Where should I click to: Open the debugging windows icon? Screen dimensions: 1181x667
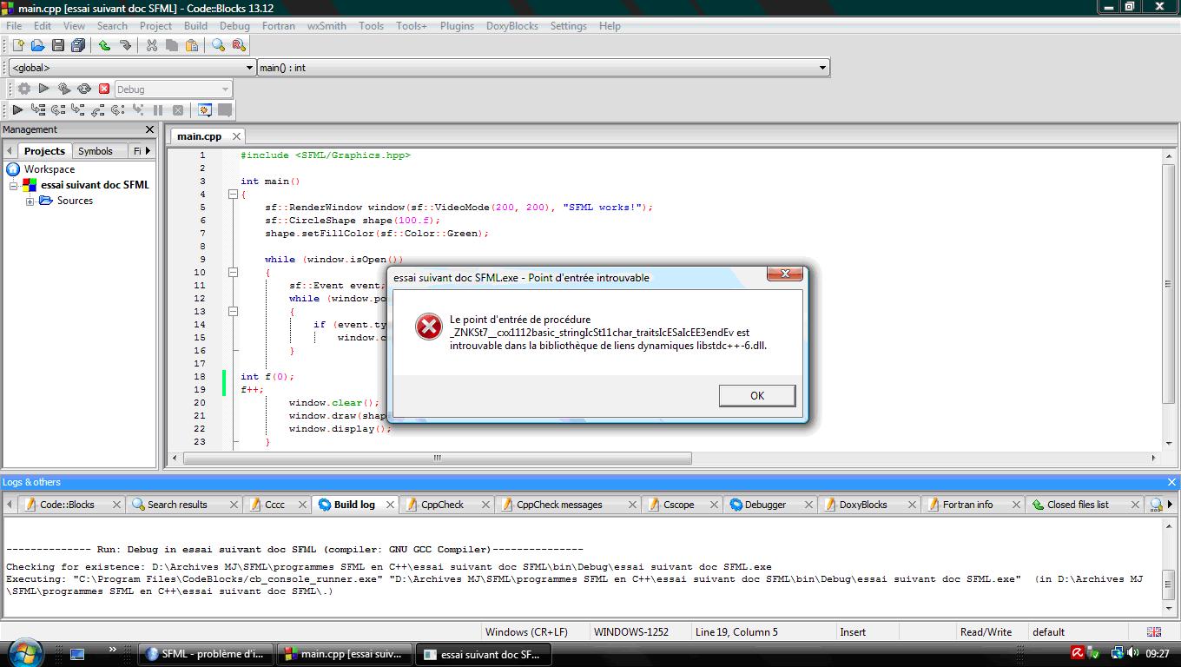[206, 109]
